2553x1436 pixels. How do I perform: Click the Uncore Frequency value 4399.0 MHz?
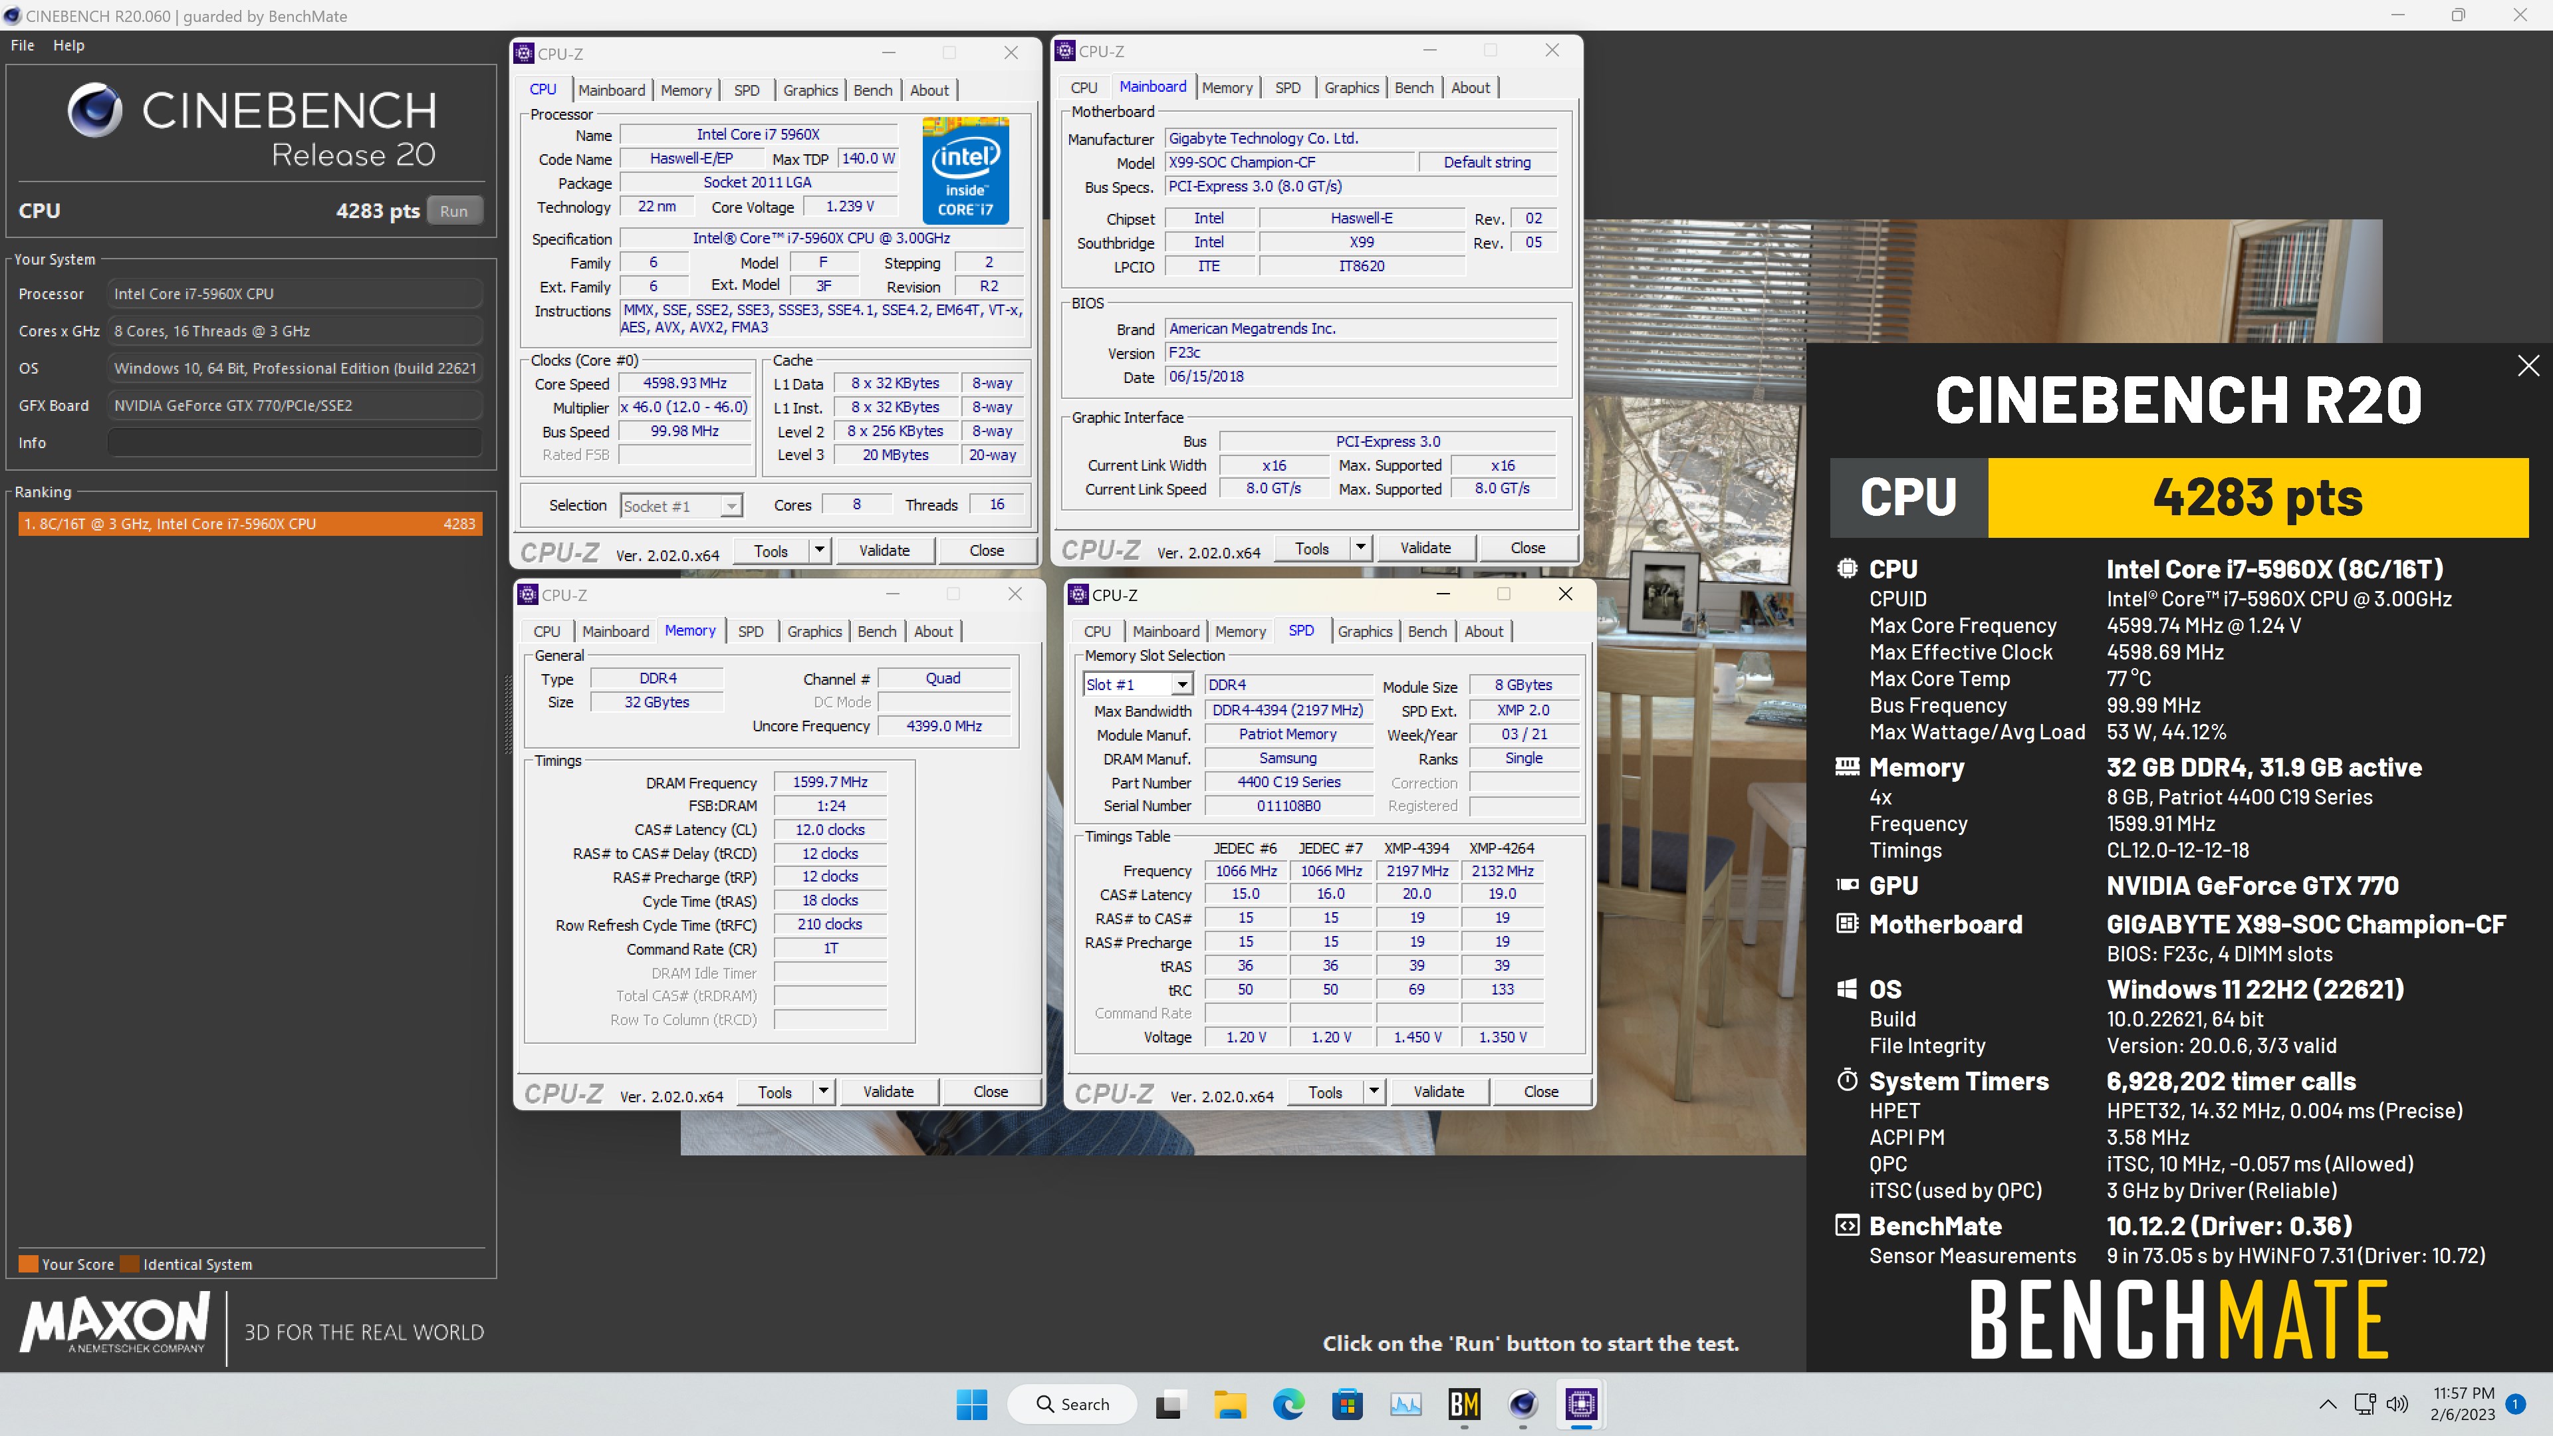(943, 727)
